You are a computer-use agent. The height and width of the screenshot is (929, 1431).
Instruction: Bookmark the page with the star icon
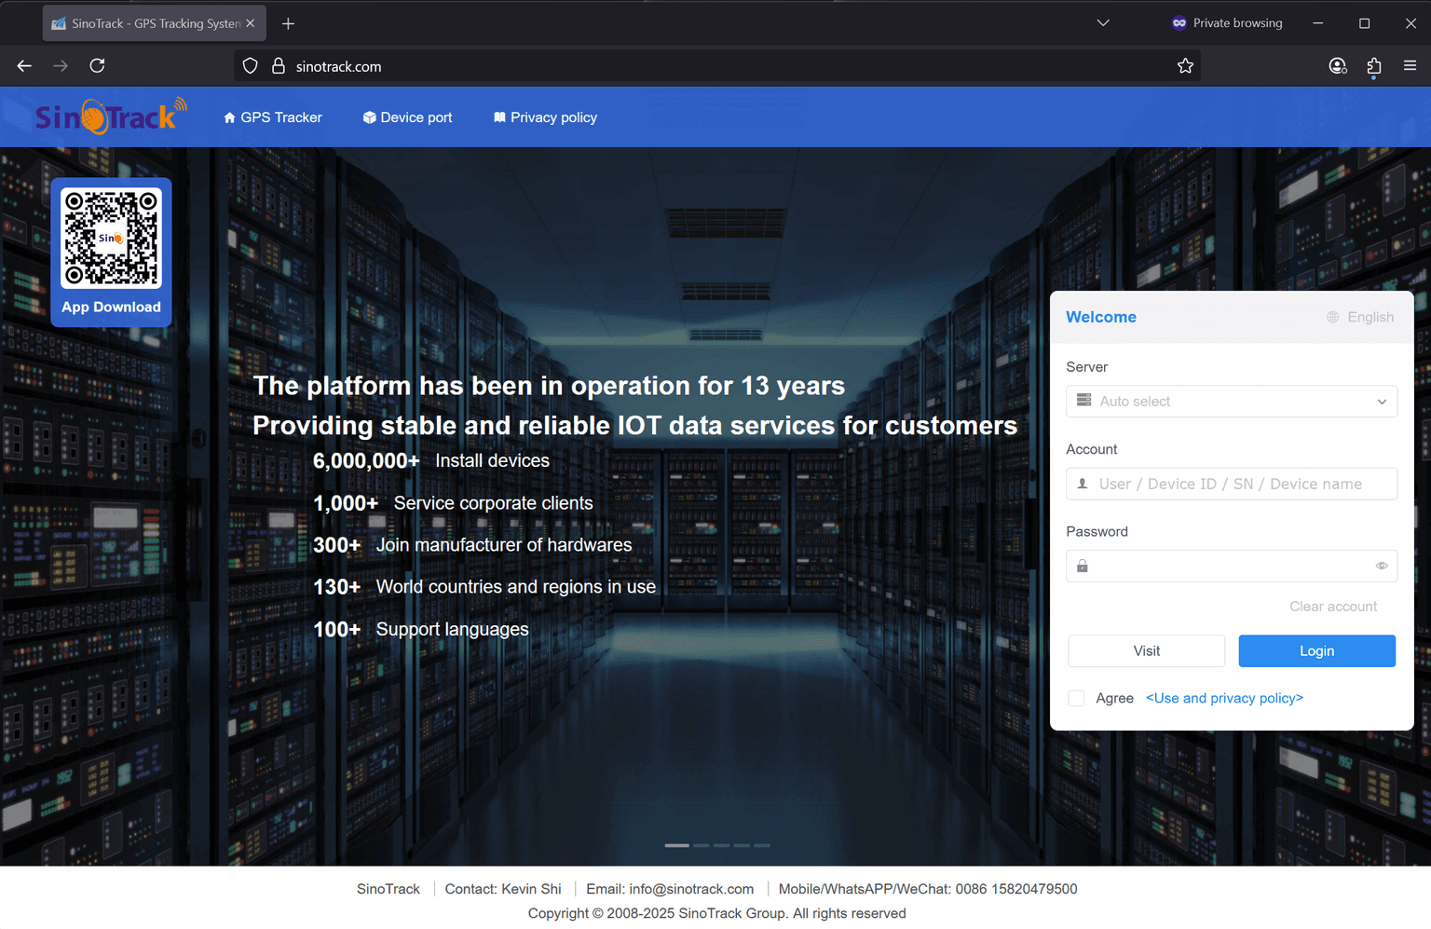[1185, 65]
